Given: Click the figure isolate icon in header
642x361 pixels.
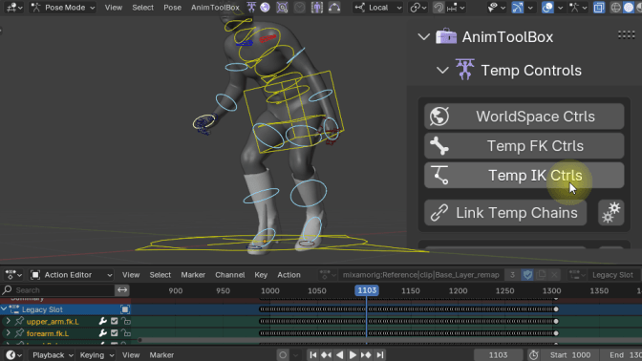Looking at the screenshot, I should [x=317, y=8].
